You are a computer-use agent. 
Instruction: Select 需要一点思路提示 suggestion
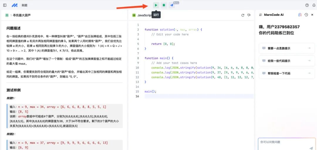pyautogui.click(x=287, y=48)
